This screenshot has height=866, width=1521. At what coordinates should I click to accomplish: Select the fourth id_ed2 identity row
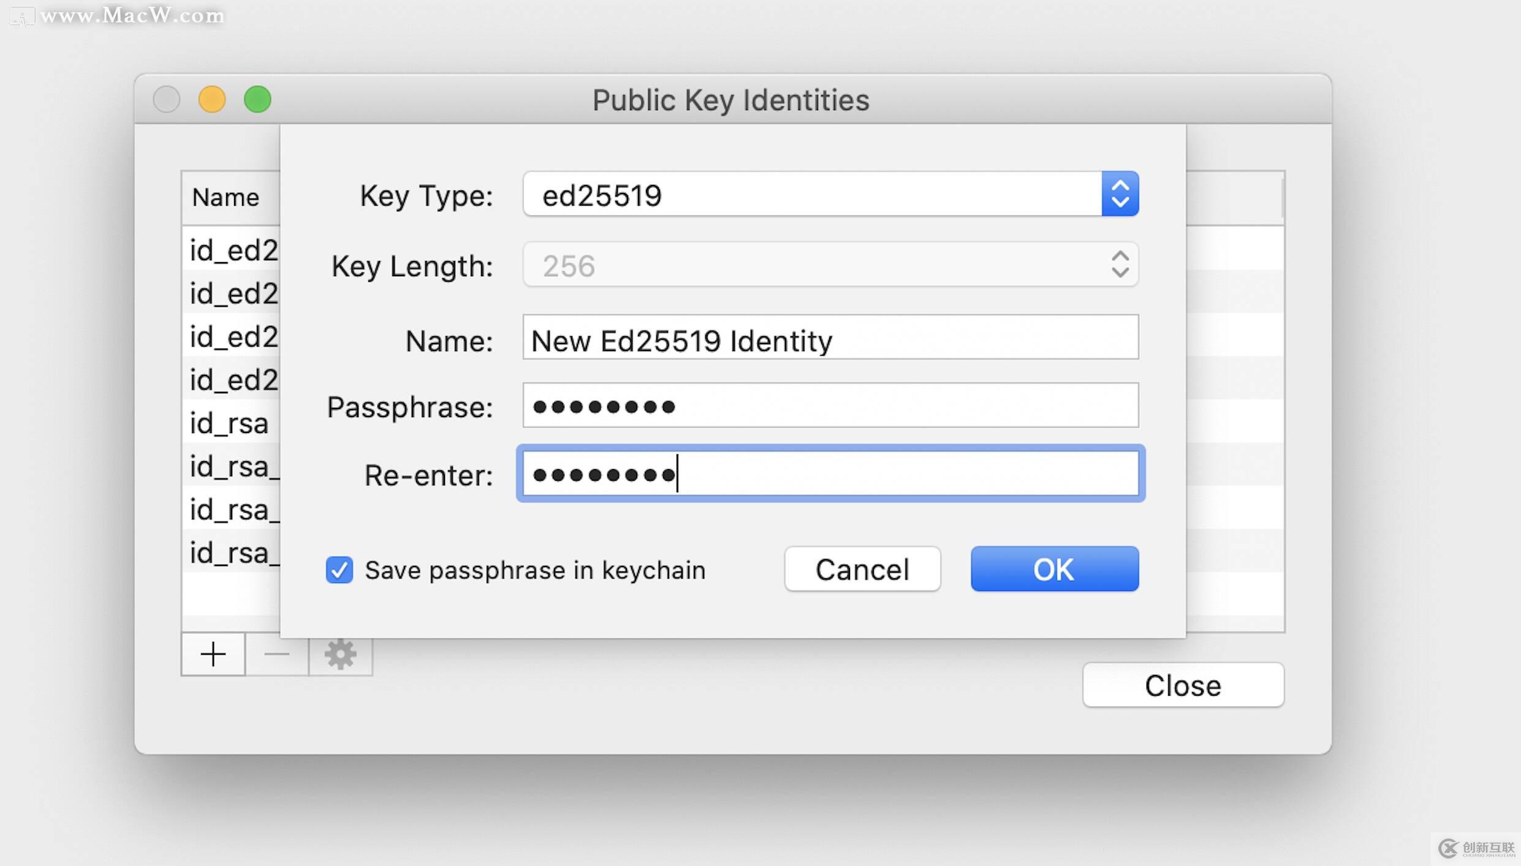click(x=231, y=380)
